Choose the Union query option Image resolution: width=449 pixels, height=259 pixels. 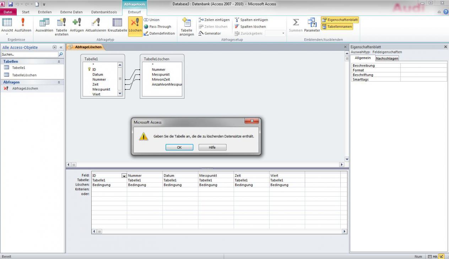tap(152, 20)
